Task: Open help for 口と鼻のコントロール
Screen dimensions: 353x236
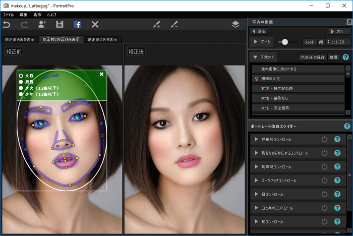Action: [x=337, y=208]
